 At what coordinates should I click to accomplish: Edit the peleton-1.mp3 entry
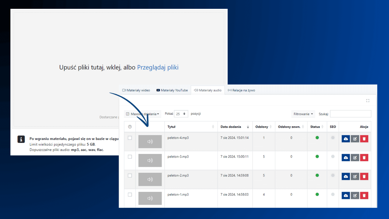[x=355, y=195]
